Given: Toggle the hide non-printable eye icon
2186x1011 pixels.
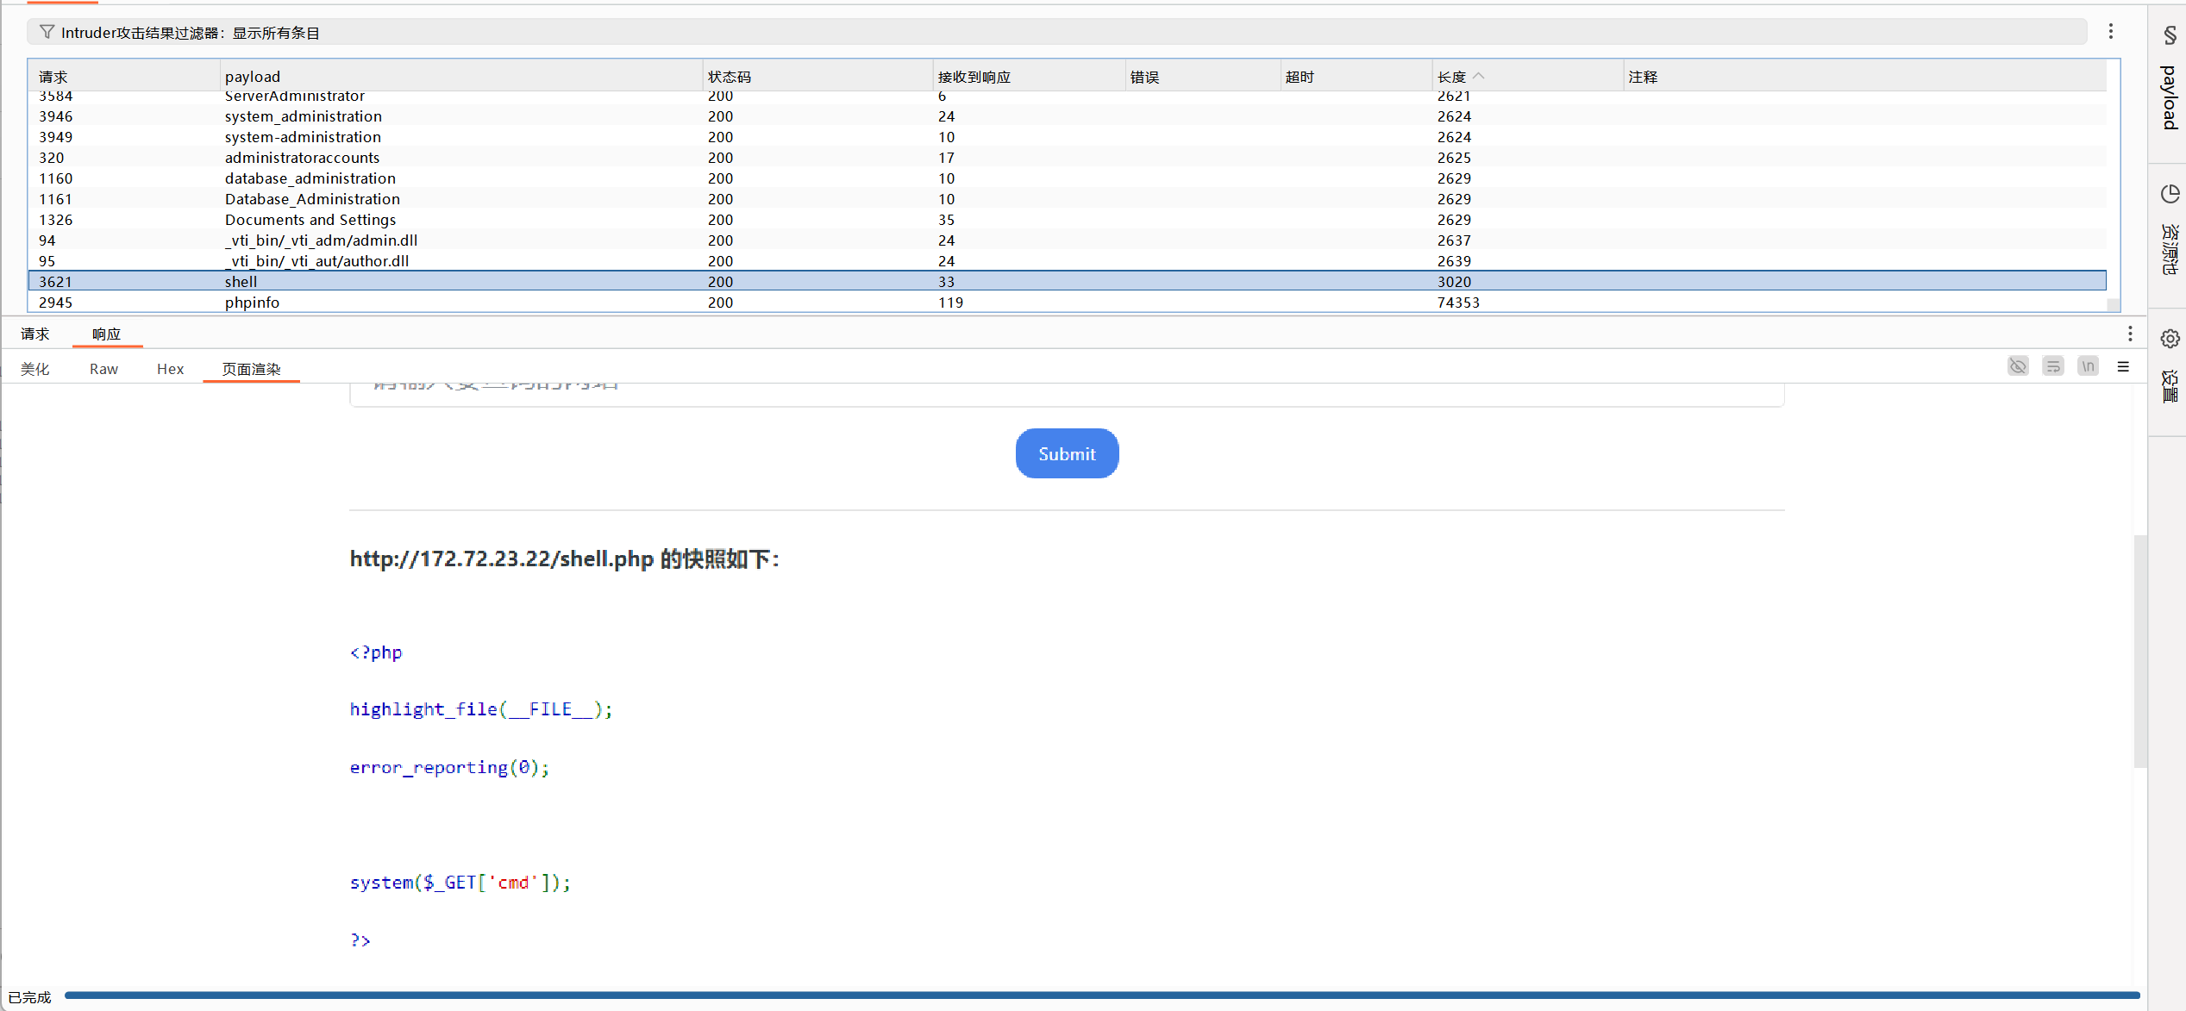Looking at the screenshot, I should [x=2018, y=366].
